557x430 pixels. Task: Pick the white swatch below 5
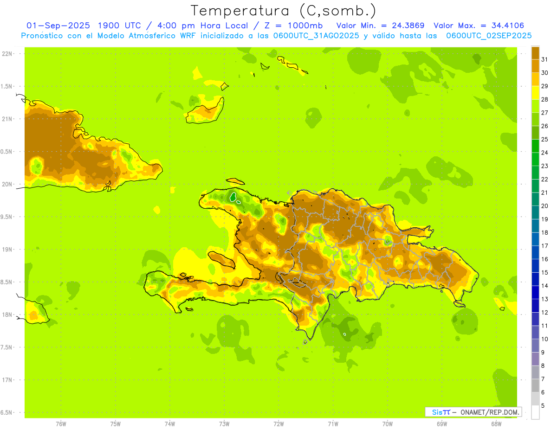[535, 412]
